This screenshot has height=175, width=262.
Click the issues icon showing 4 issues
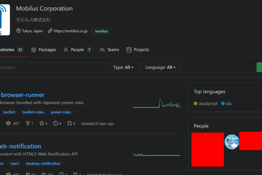point(56,123)
